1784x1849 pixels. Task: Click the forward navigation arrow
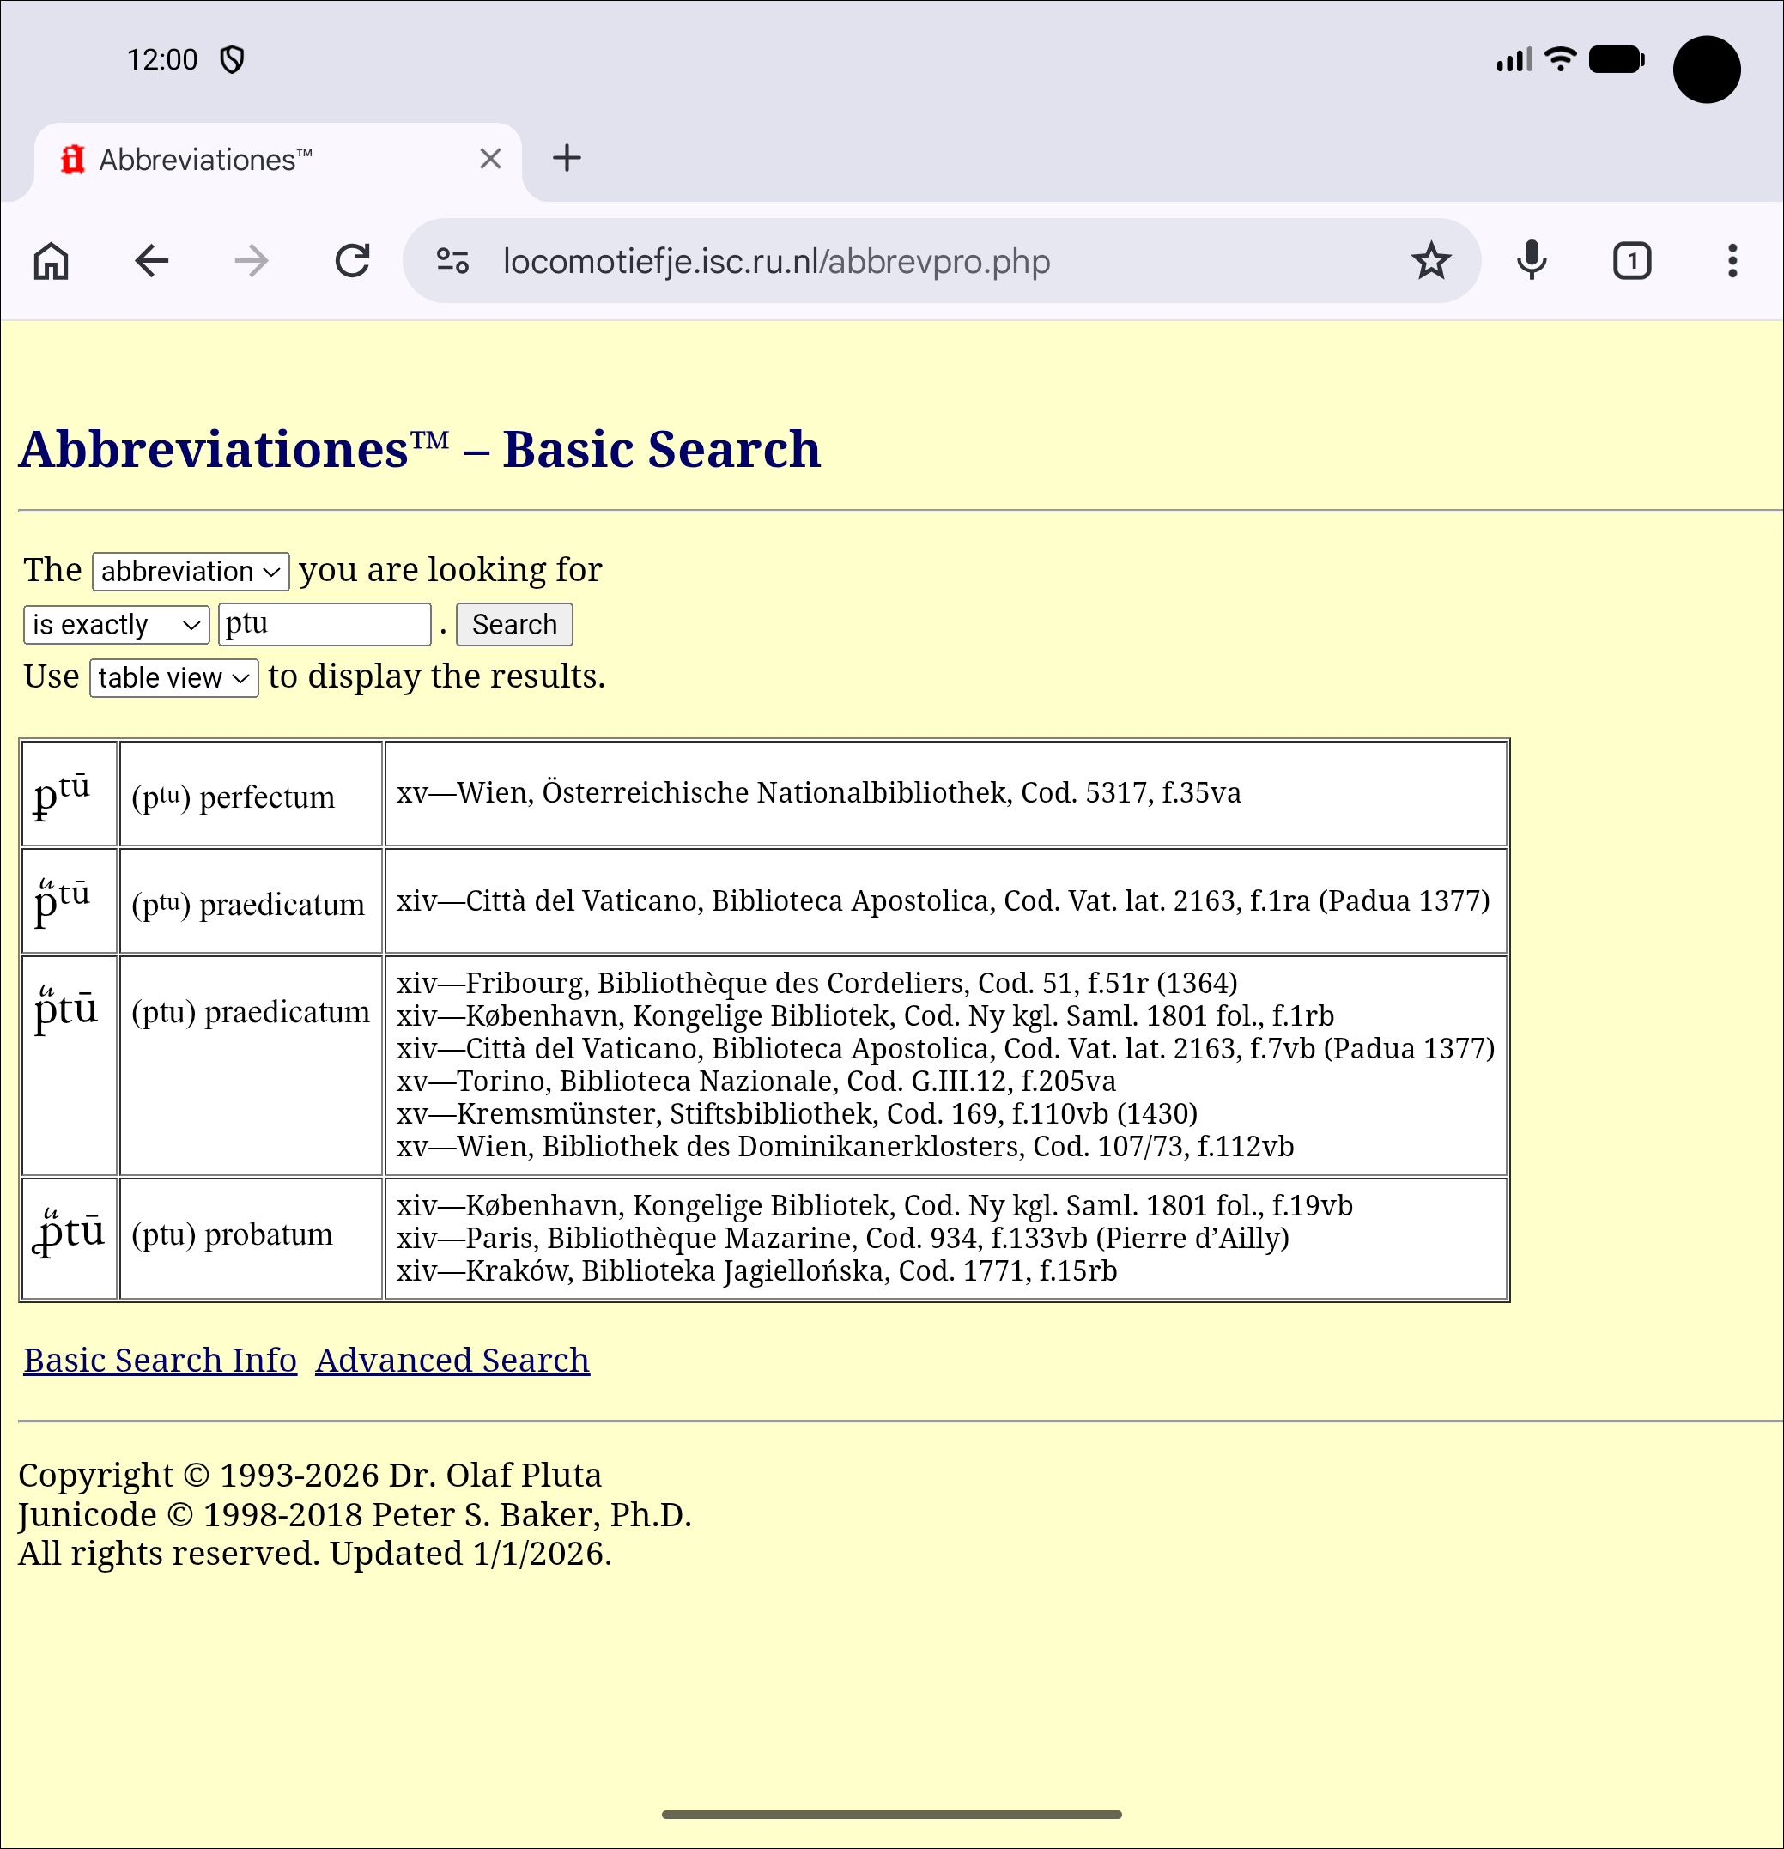click(x=252, y=261)
